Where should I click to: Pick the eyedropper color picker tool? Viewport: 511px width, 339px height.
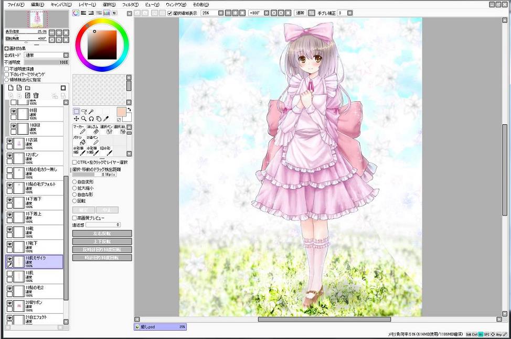tap(105, 119)
